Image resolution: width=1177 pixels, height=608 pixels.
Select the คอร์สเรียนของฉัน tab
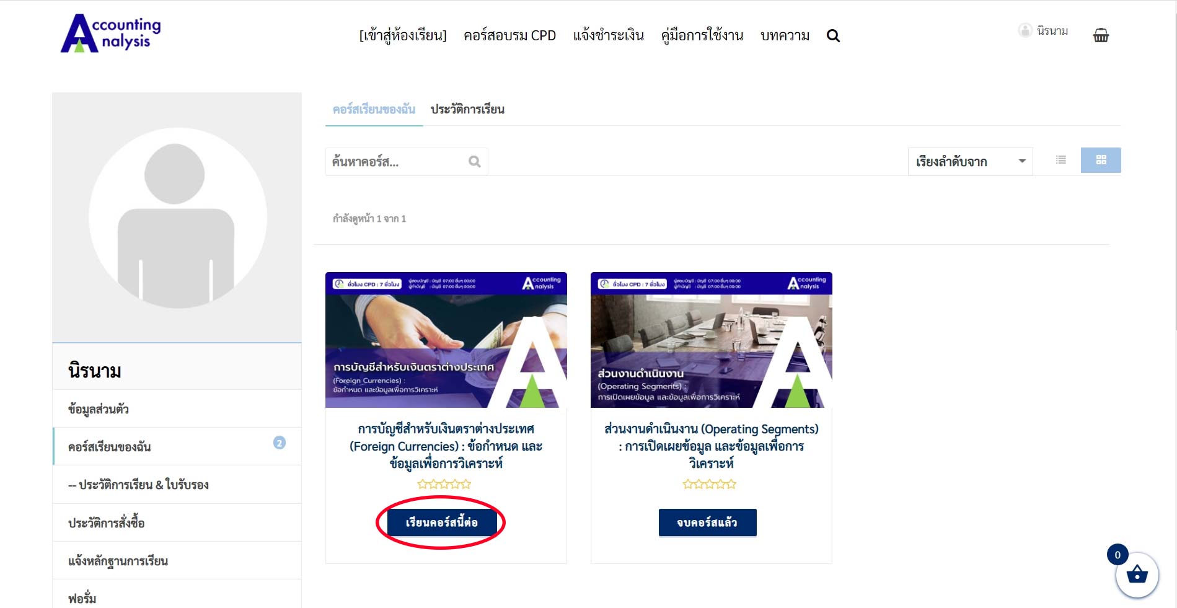374,110
